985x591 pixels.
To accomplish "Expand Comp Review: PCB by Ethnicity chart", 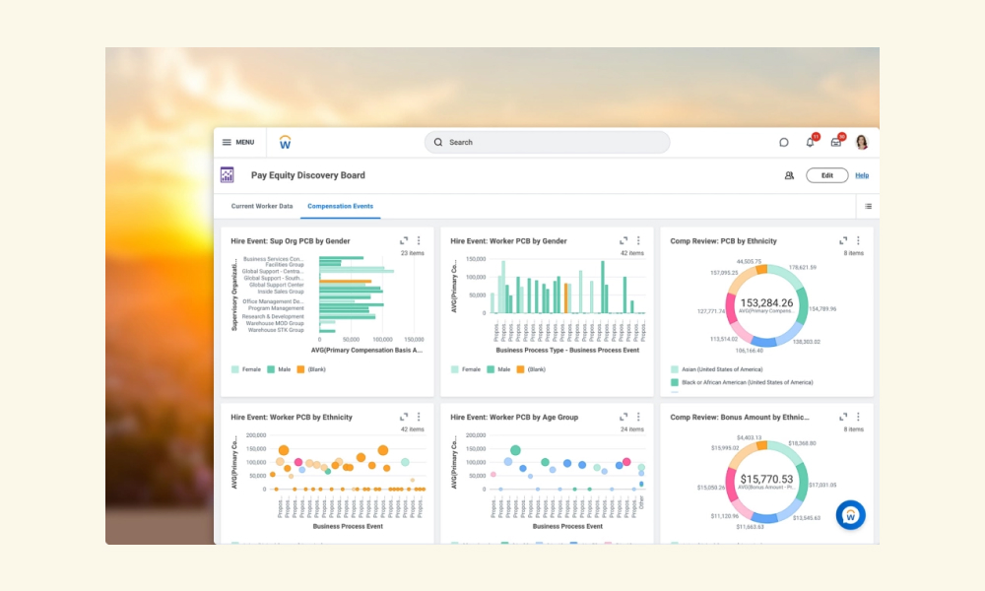I will tap(843, 240).
